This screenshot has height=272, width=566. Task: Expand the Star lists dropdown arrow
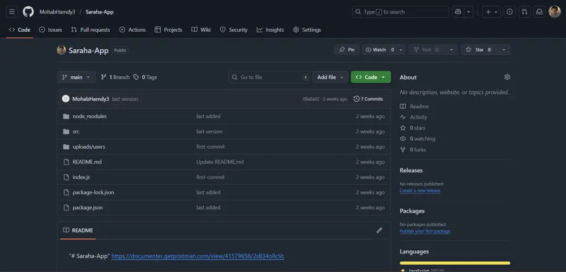504,50
